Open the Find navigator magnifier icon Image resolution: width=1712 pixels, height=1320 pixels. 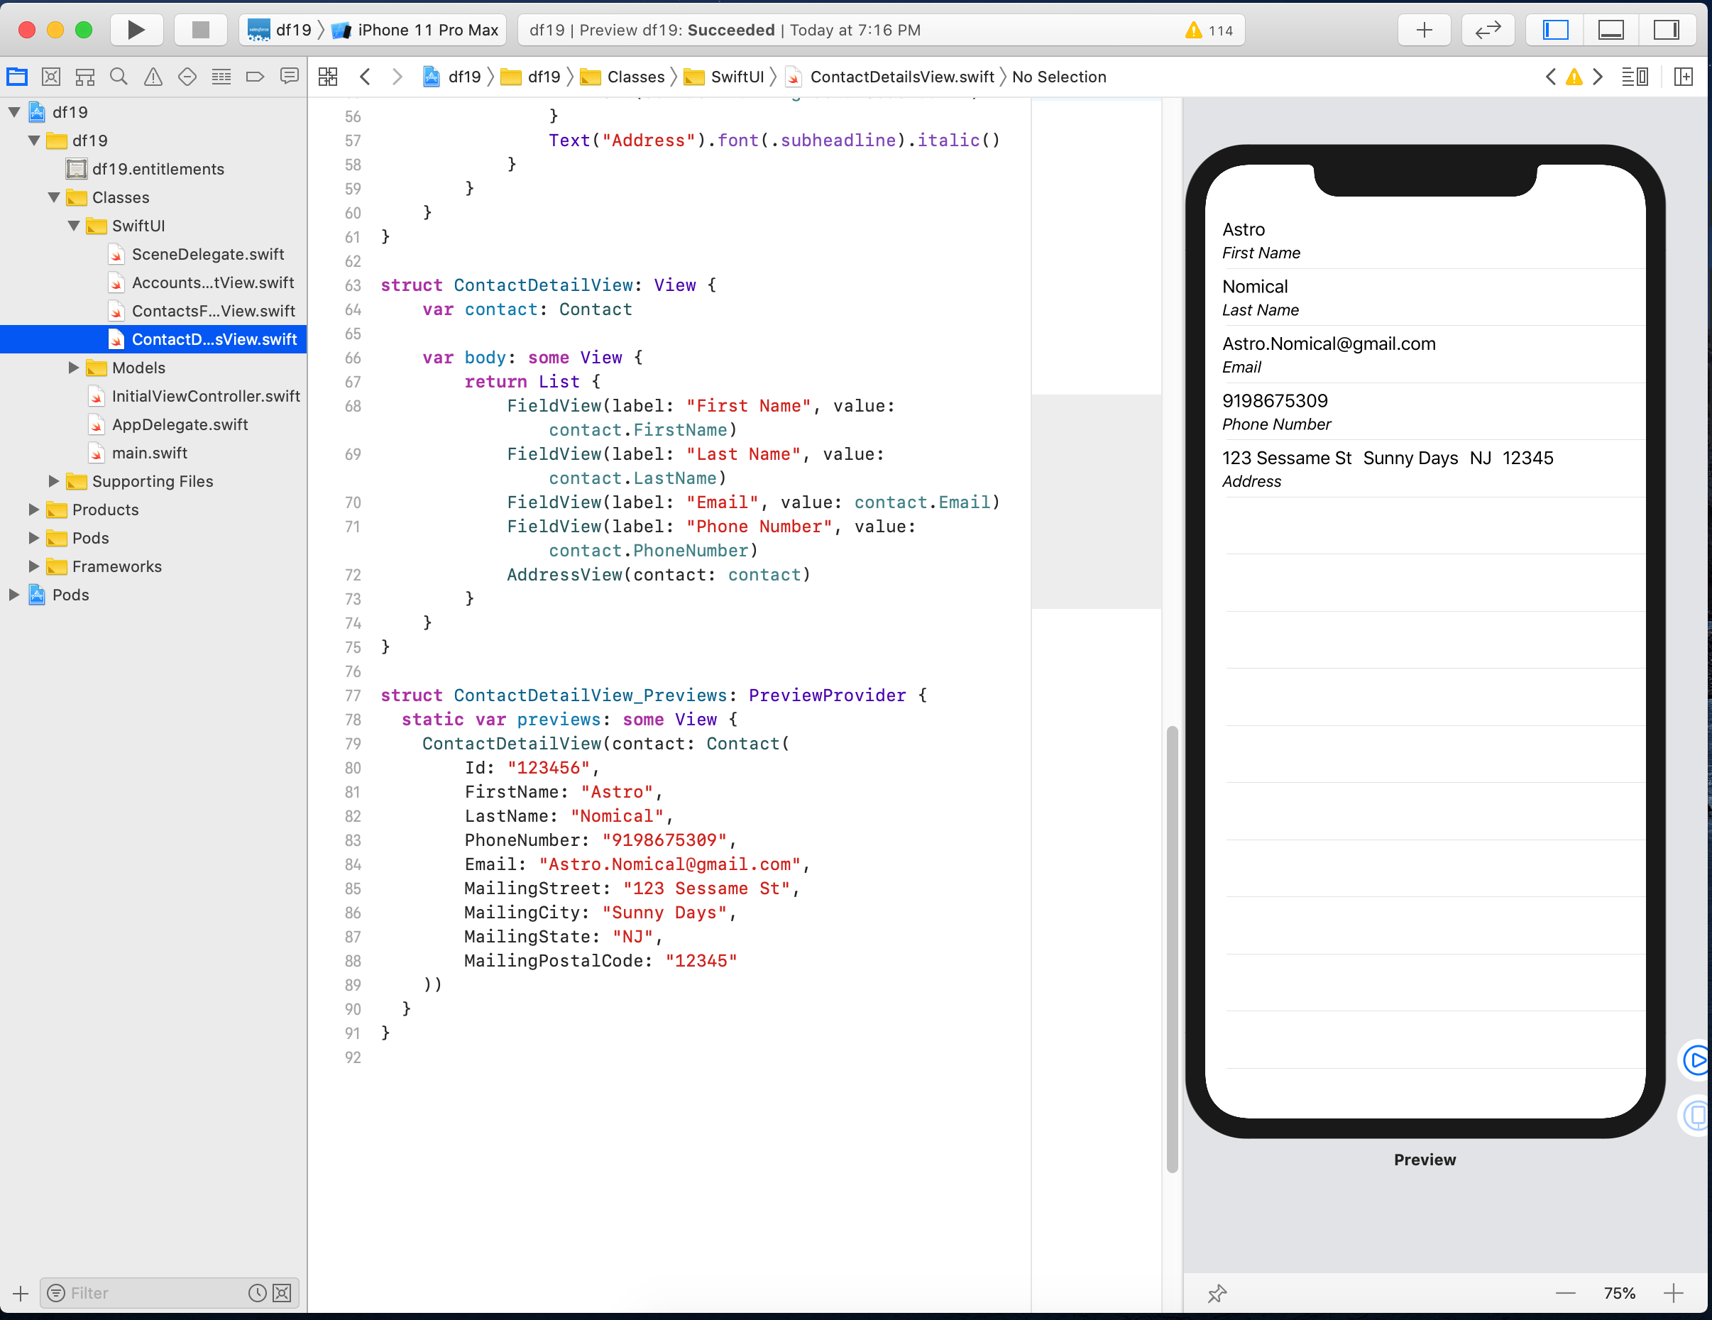[119, 77]
